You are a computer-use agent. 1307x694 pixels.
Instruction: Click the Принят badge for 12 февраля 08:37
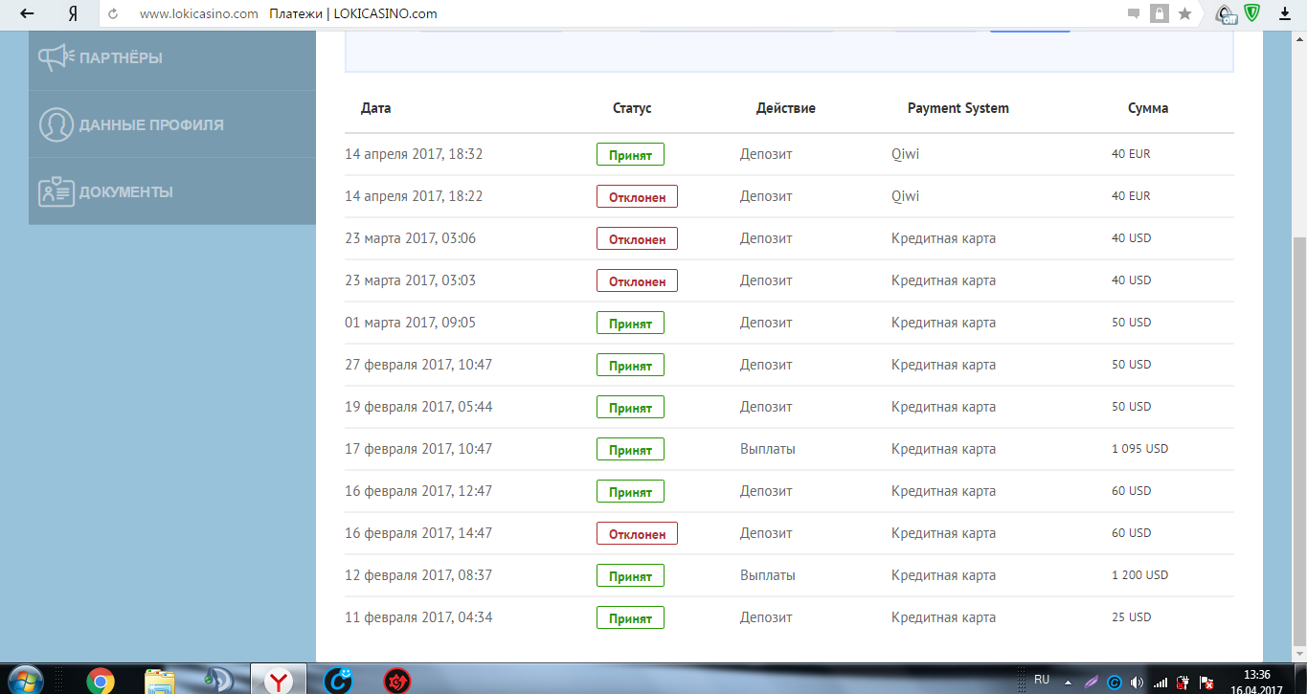[630, 575]
